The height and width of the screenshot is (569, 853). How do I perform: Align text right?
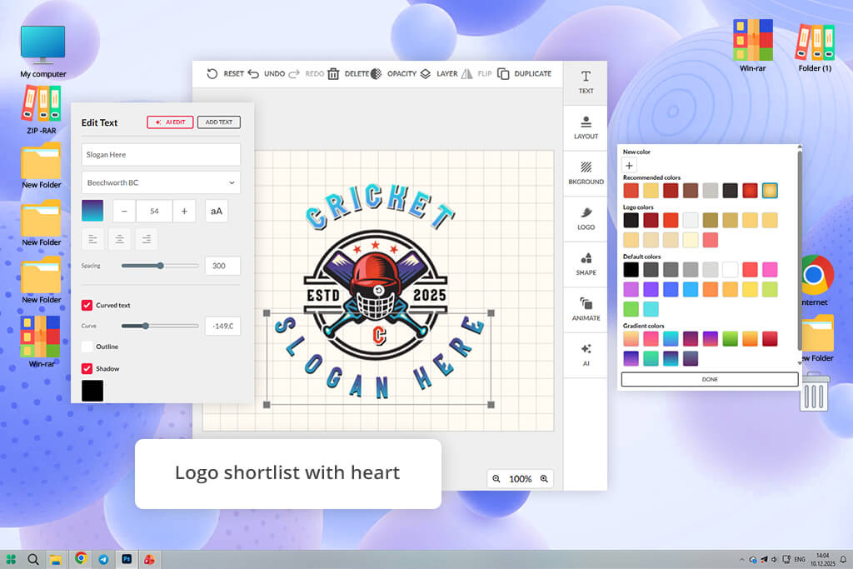tap(147, 239)
